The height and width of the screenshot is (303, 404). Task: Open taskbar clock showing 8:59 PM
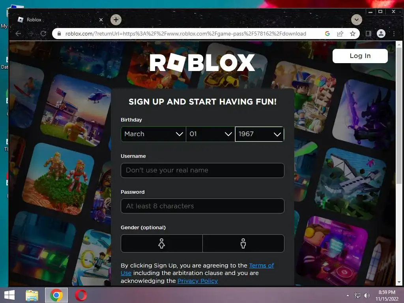click(387, 296)
